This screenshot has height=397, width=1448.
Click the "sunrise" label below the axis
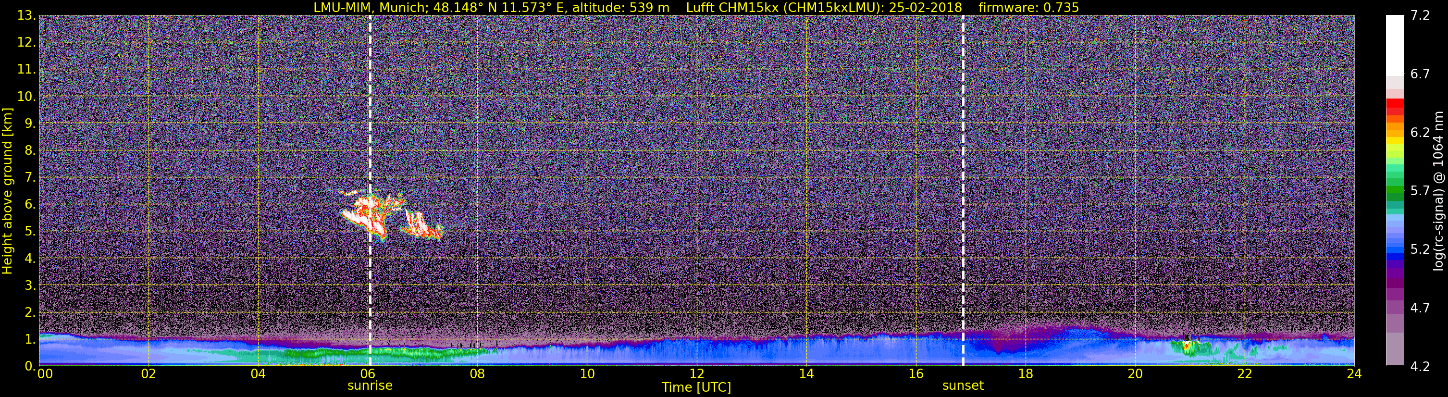(370, 386)
